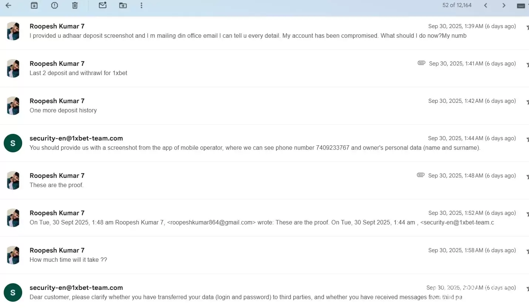Expand the 'These are the proof.' message
Image resolution: width=529 pixels, height=308 pixels.
coord(57,185)
